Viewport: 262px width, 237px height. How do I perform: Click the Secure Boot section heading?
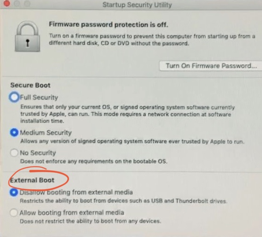pos(30,85)
